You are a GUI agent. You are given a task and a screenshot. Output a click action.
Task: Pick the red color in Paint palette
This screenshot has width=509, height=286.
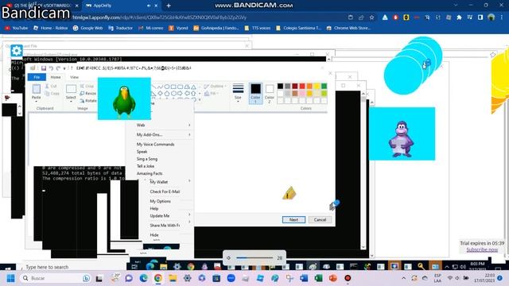click(x=302, y=86)
